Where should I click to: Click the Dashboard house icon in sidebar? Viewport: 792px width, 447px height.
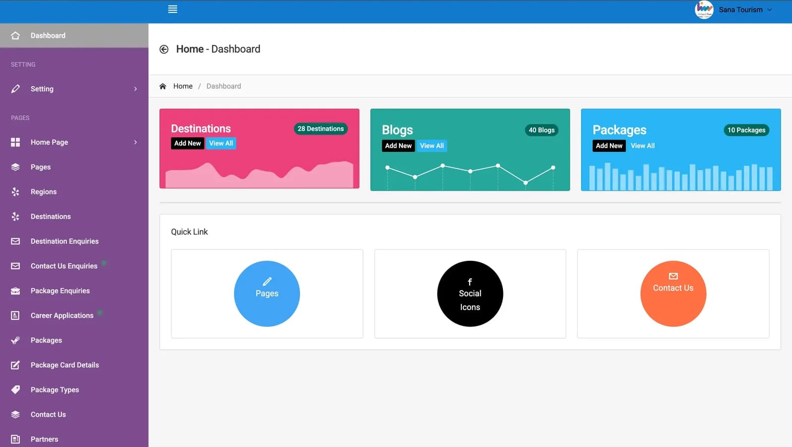tap(15, 36)
